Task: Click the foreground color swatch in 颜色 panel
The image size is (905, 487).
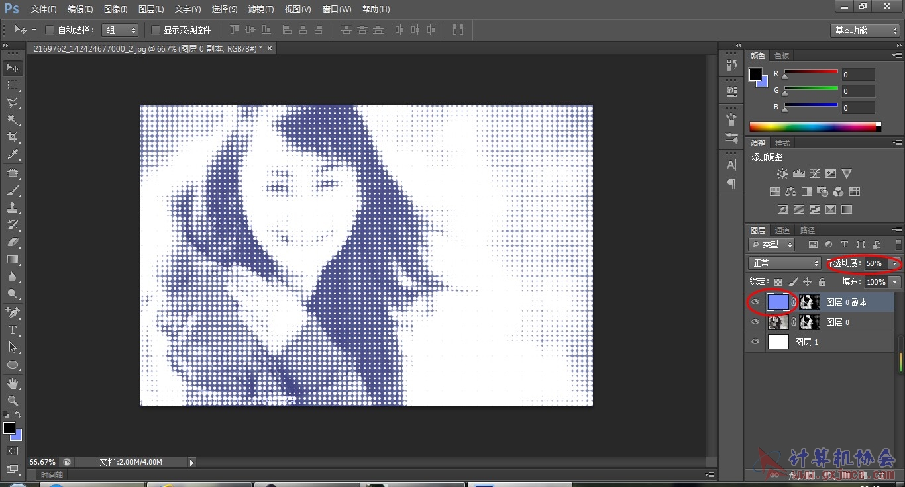Action: pyautogui.click(x=755, y=75)
